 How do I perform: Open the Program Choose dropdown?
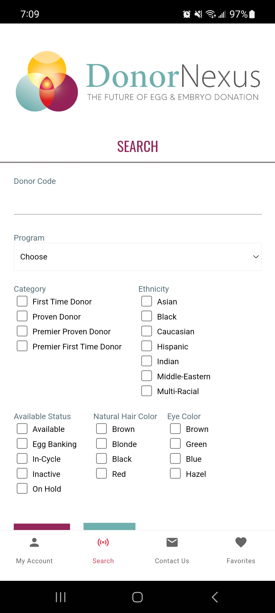point(137,257)
